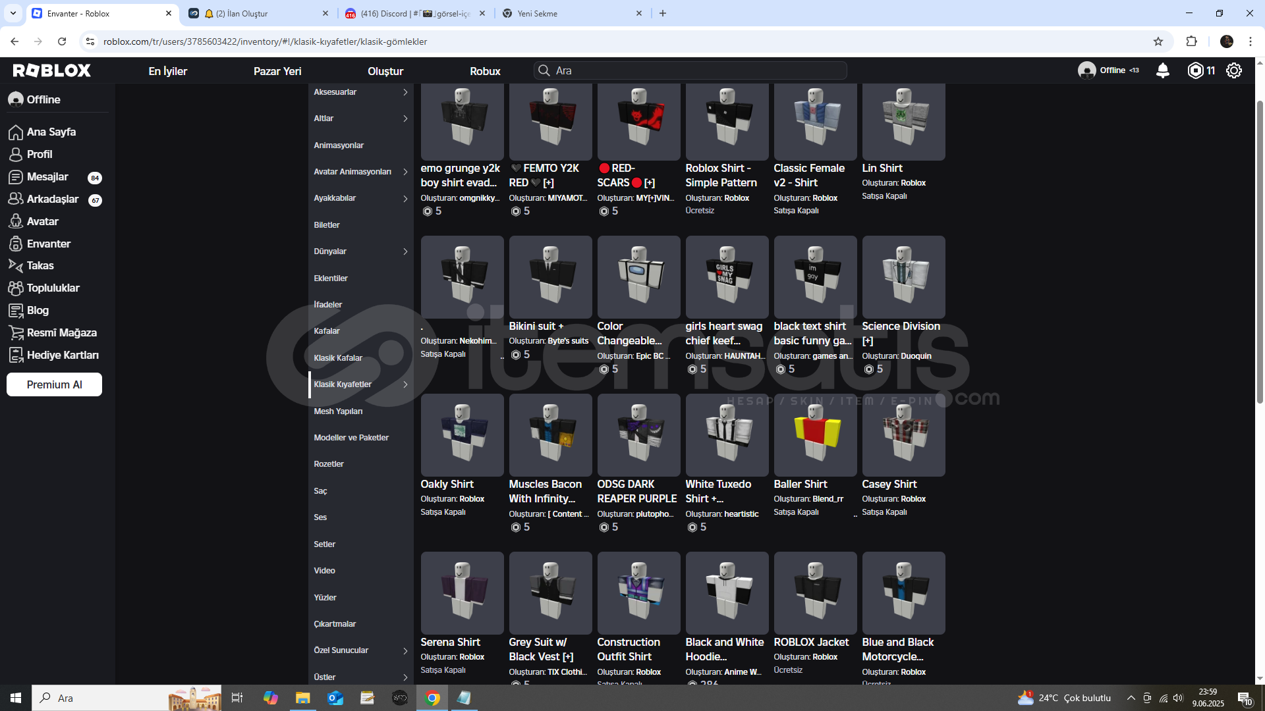Click Roblox search field Ara
Image resolution: width=1265 pixels, height=711 pixels.
coord(690,70)
